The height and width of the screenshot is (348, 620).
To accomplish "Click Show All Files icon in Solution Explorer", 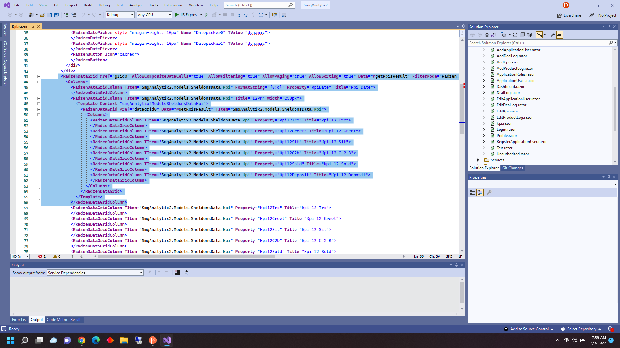I will point(529,35).
